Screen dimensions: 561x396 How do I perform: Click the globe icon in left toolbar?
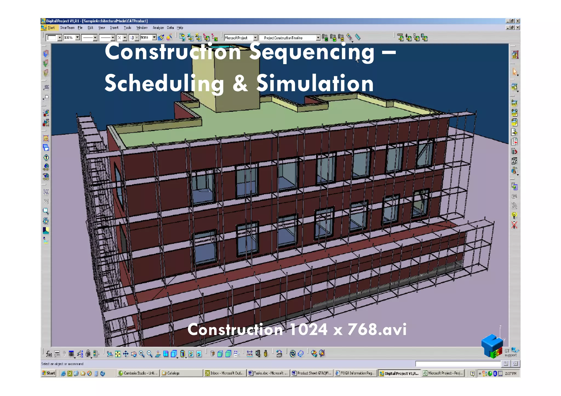pyautogui.click(x=46, y=167)
